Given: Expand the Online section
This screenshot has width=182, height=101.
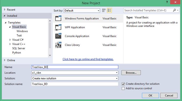Looking at the screenshot, I should pyautogui.click(x=5, y=60).
